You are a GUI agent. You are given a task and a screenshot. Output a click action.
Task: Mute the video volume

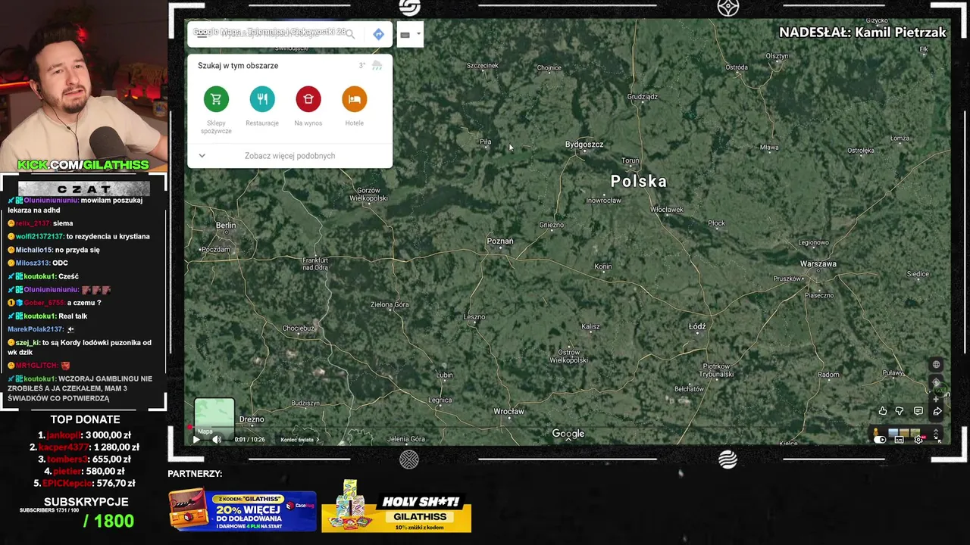(217, 439)
